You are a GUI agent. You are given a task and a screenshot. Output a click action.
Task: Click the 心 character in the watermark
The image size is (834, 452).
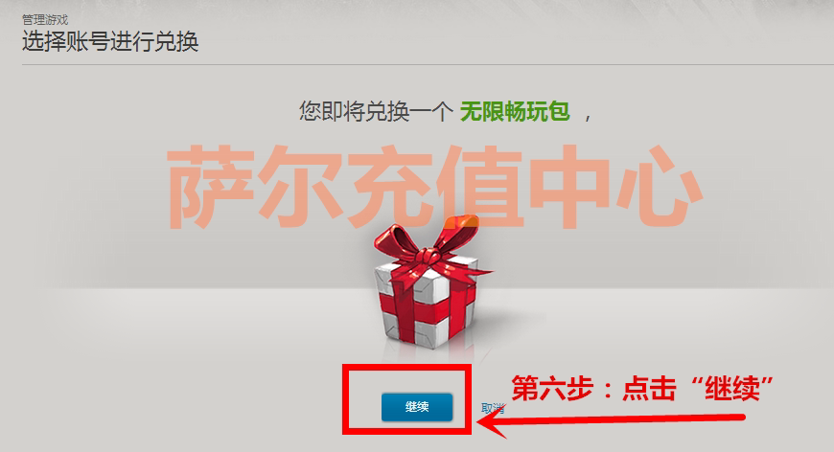tap(659, 186)
